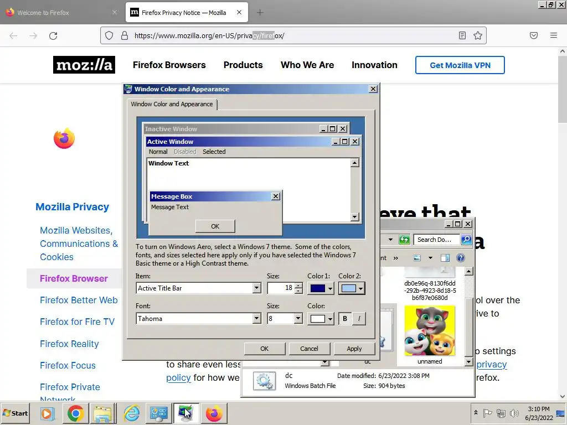This screenshot has height=425, width=567.
Task: Open the tracking protection shield icon
Action: pos(109,35)
